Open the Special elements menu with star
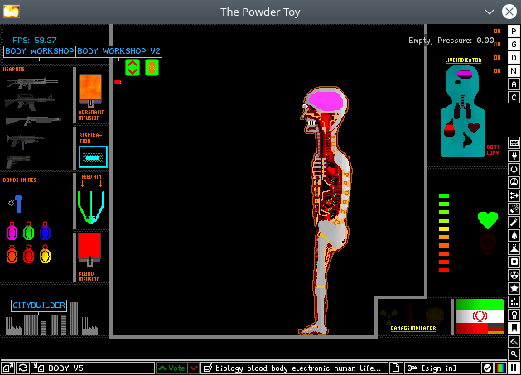The image size is (521, 375). [514, 289]
